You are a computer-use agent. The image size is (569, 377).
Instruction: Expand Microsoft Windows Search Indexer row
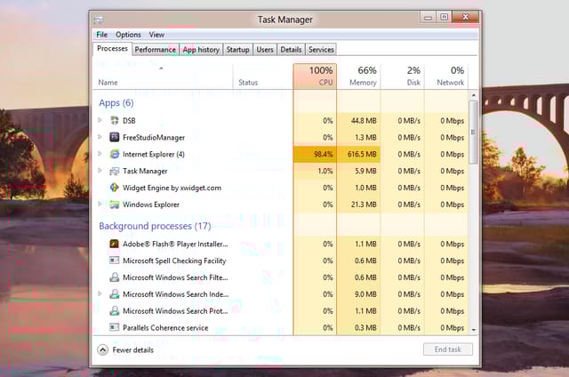100,294
